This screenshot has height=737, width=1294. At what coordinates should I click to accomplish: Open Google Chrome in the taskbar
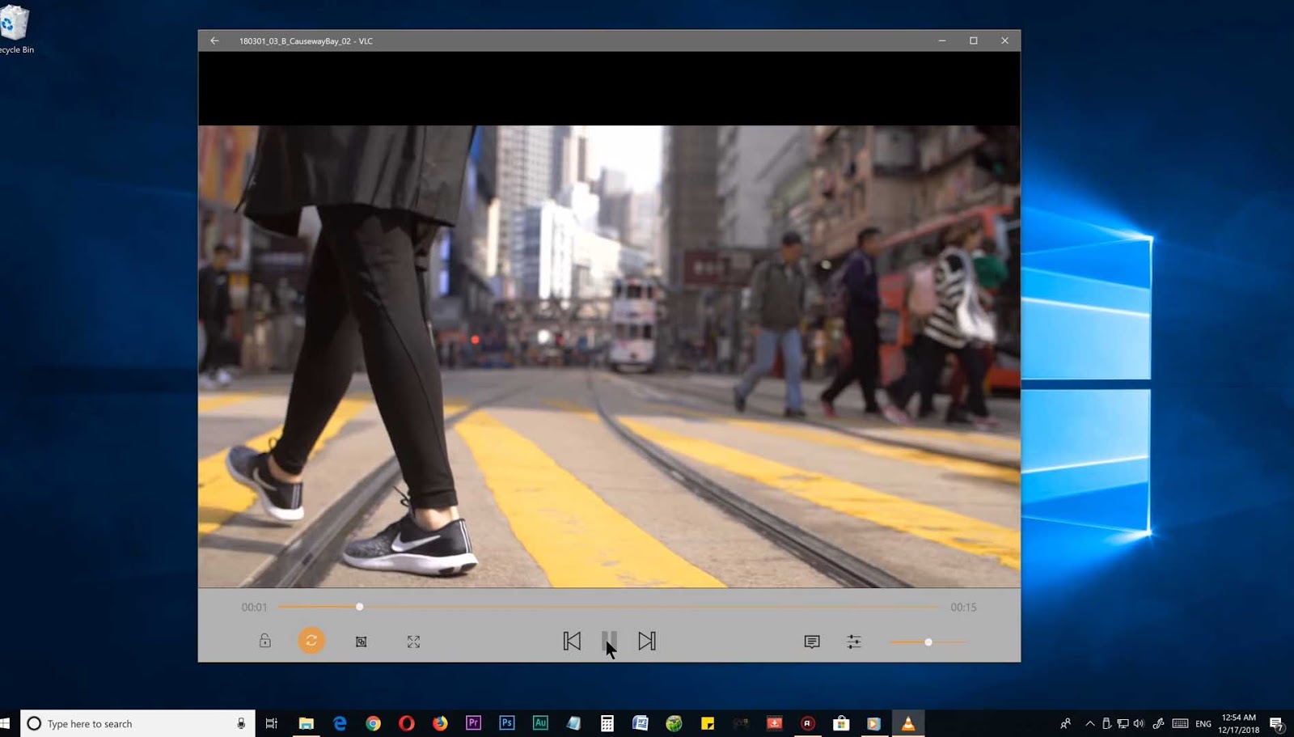pyautogui.click(x=373, y=723)
